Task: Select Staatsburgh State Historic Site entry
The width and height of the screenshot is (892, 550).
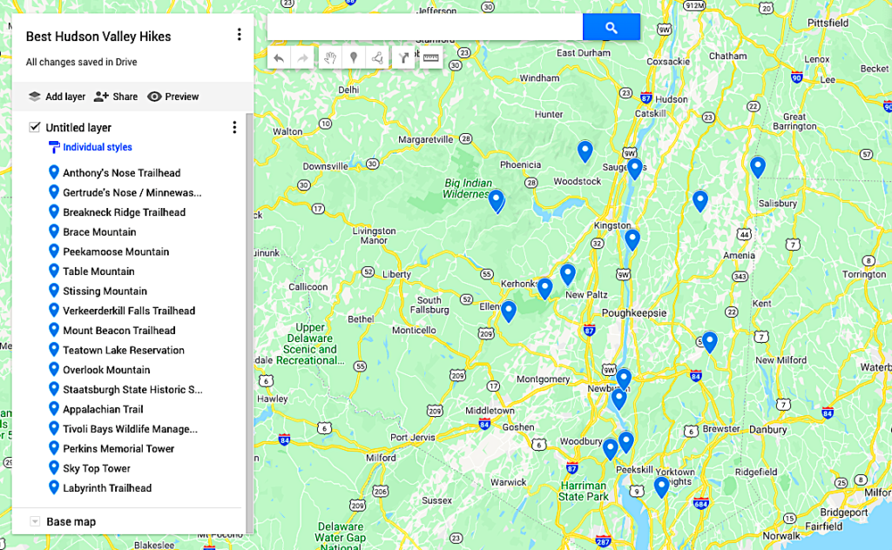Action: [x=131, y=389]
